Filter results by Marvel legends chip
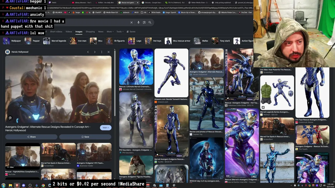 click(x=55, y=41)
